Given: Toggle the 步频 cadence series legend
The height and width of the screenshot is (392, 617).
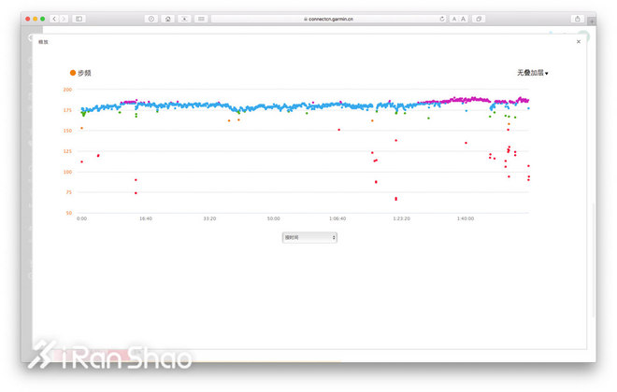Looking at the screenshot, I should (x=84, y=73).
